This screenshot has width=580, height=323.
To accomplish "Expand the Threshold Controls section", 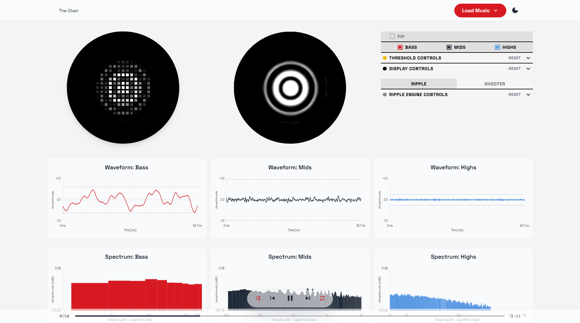I will click(528, 58).
